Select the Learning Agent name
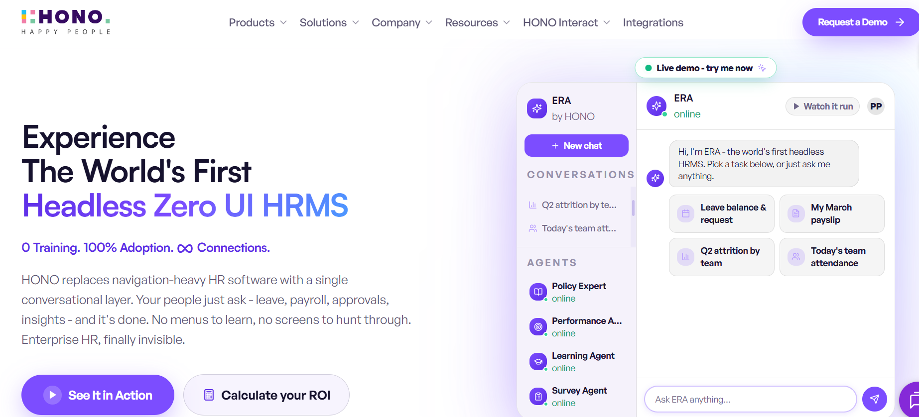This screenshot has height=417, width=919. (x=583, y=356)
